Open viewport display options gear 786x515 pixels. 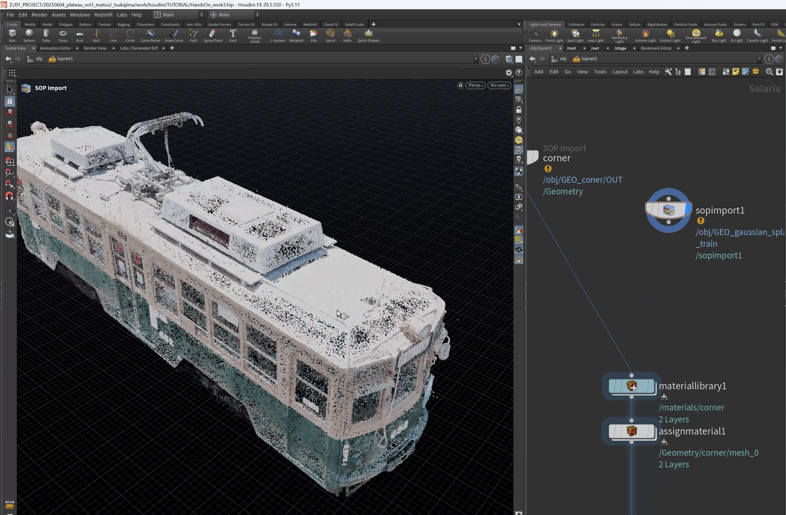point(509,73)
